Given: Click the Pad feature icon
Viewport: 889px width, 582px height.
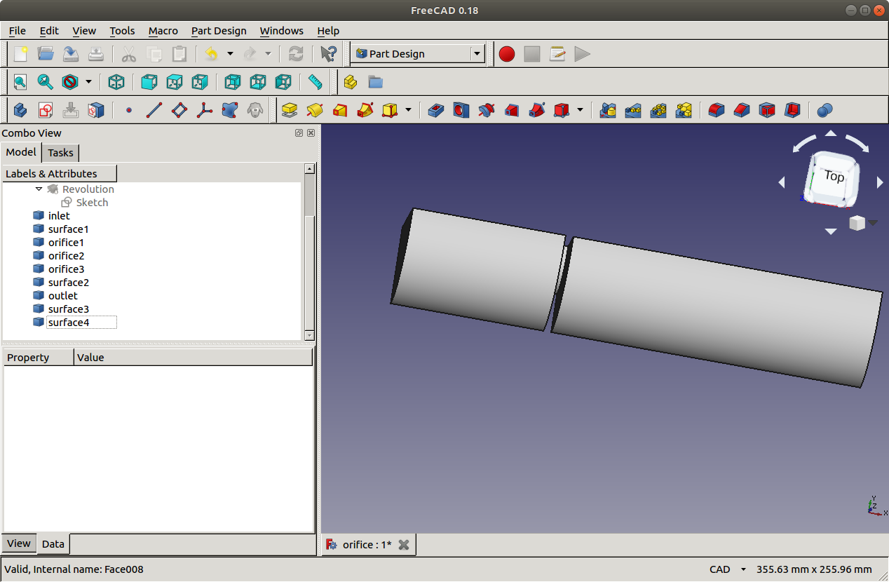Looking at the screenshot, I should 290,110.
